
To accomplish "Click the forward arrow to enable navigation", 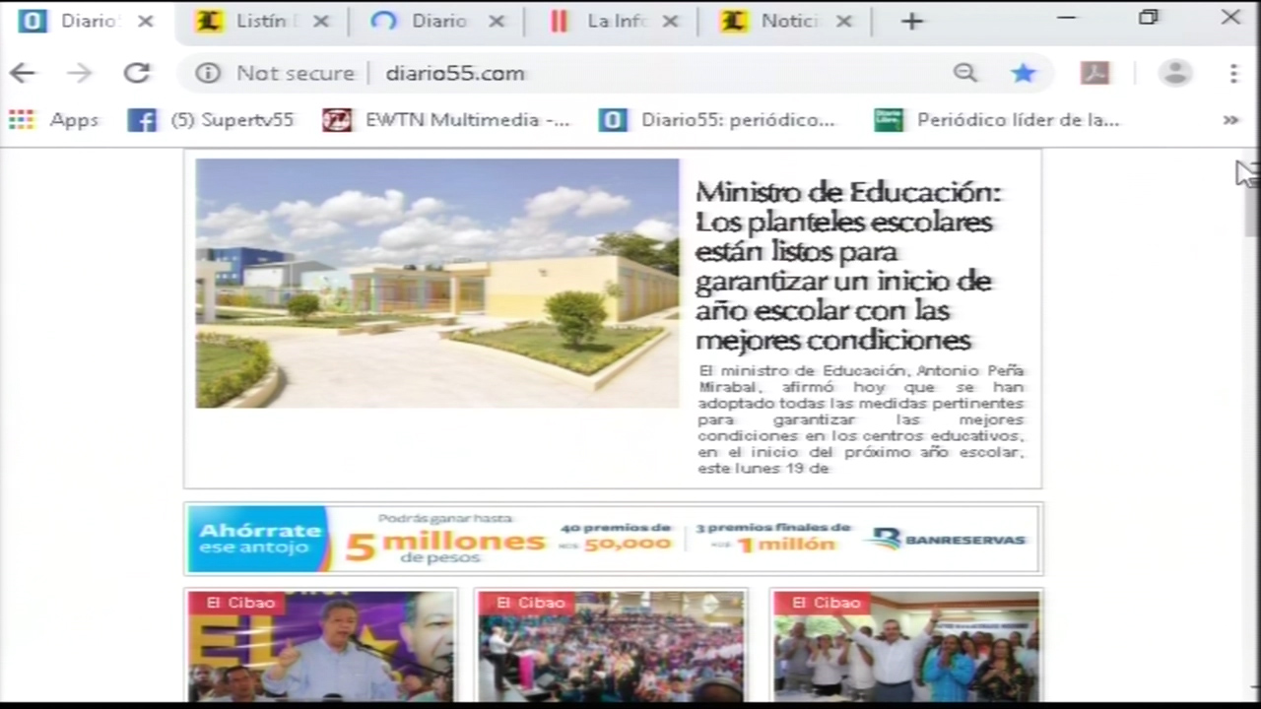I will [x=80, y=73].
